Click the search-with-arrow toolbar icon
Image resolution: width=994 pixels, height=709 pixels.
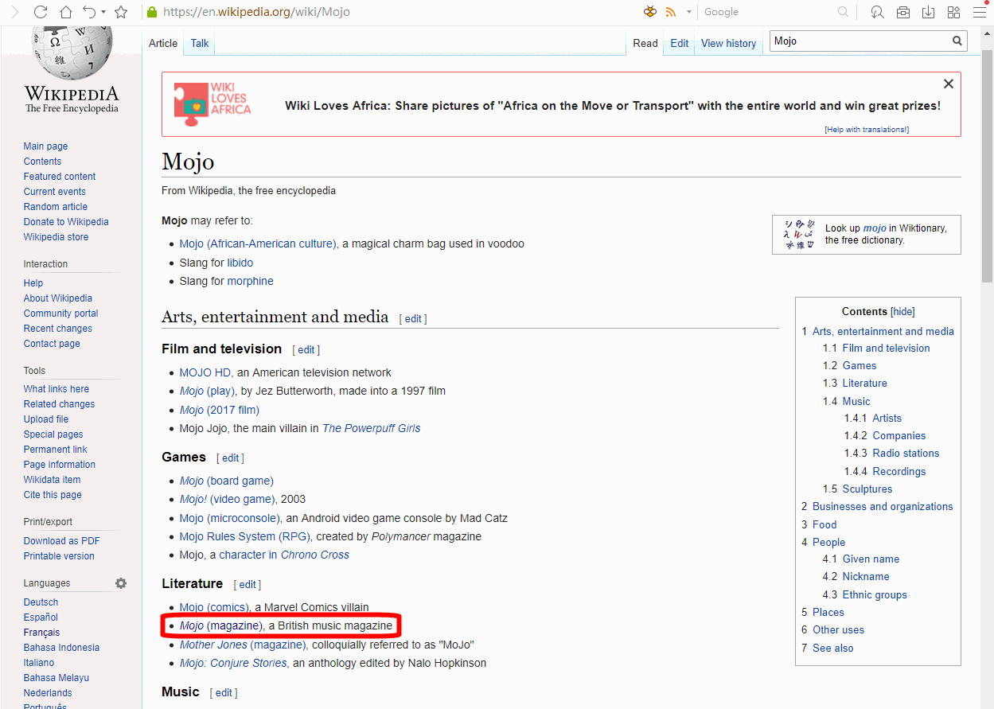(877, 12)
